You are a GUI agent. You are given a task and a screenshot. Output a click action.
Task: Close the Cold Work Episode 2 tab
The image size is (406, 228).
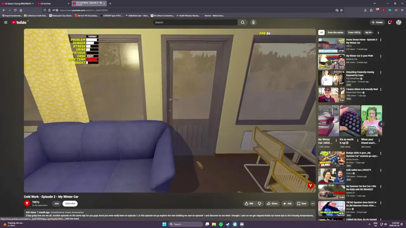coord(104,3)
